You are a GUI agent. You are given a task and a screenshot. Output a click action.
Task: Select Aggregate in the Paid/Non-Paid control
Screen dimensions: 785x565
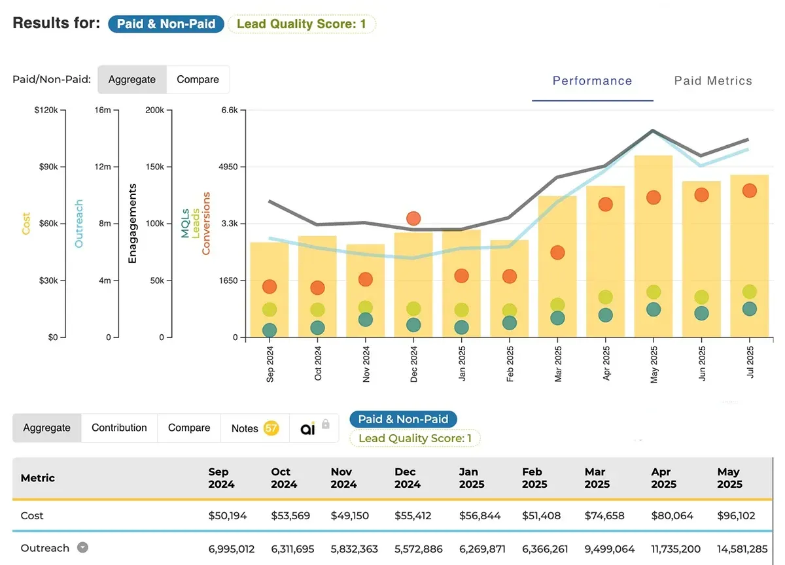click(x=131, y=79)
